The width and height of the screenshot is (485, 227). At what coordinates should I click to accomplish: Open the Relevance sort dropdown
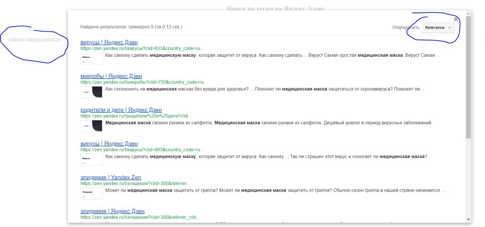[x=438, y=28]
